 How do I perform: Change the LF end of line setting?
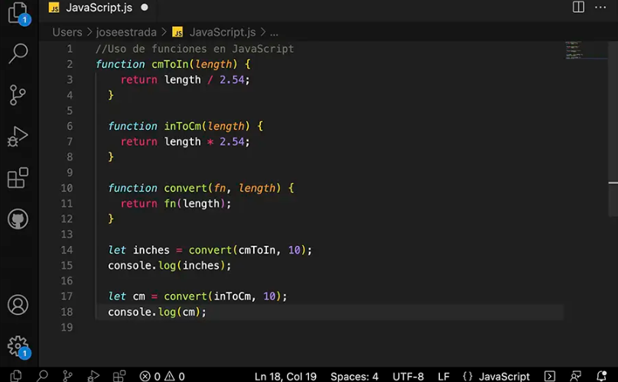444,377
